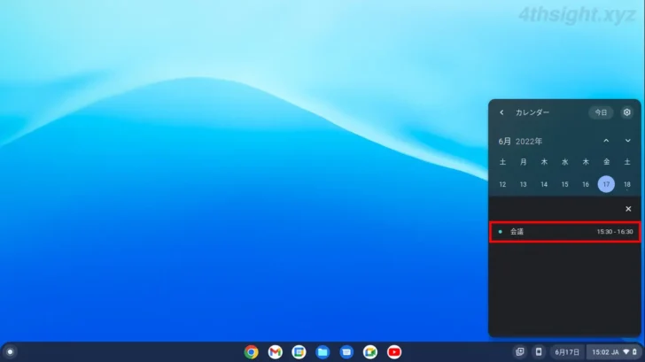
Task: Open Gmail from the shelf
Action: pos(276,352)
